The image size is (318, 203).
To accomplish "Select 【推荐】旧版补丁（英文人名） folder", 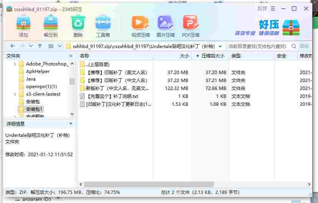I will 117,72.
